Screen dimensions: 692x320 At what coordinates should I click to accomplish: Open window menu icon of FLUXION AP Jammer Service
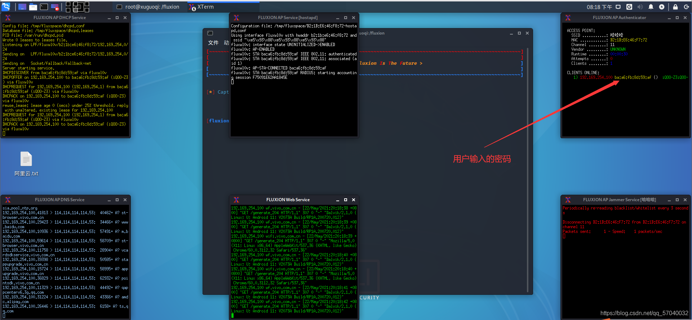coord(568,200)
